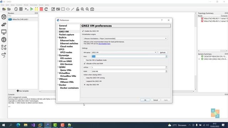Open the VM name dropdown
Image resolution: width=228 pixels, height=128 pixels.
pos(124,52)
